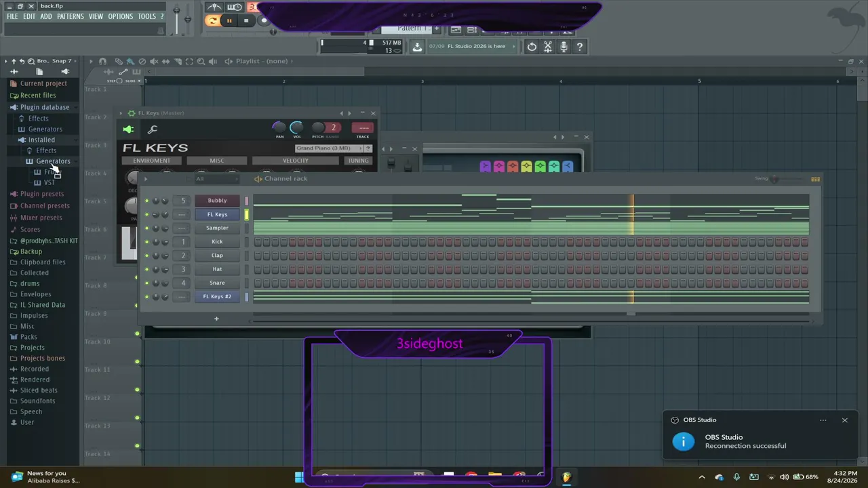Open the PATTERNS menu
The image size is (868, 488).
pyautogui.click(x=71, y=16)
